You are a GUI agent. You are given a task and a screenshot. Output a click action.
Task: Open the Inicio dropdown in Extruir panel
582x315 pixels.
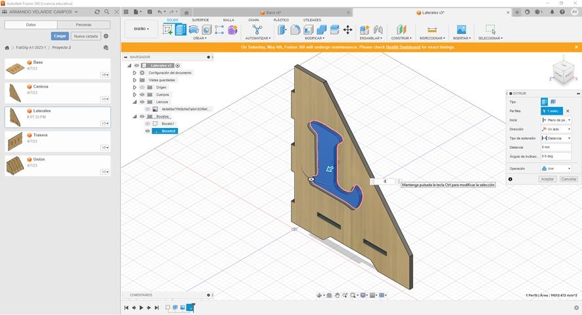coord(556,120)
